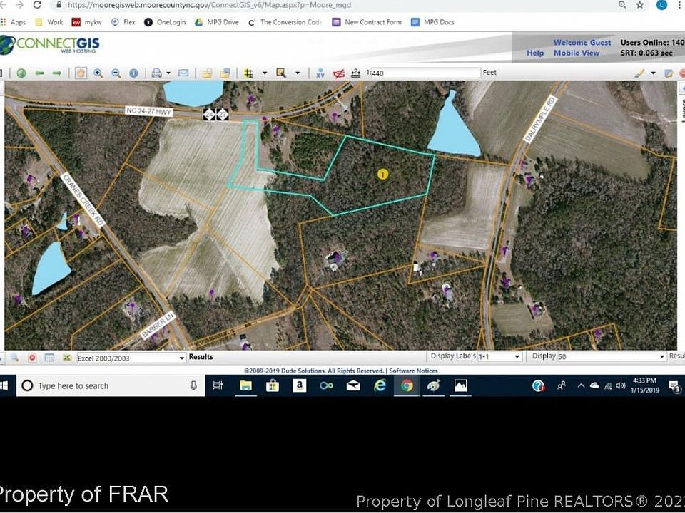
Task: Click the full extent globe icon
Action: [21, 73]
